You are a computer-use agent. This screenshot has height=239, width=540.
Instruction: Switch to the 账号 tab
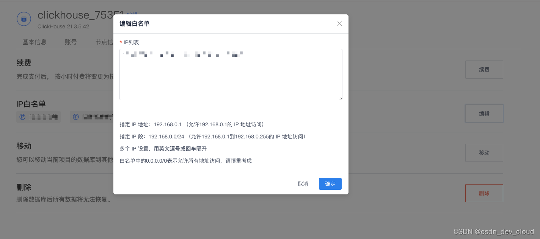coord(71,42)
